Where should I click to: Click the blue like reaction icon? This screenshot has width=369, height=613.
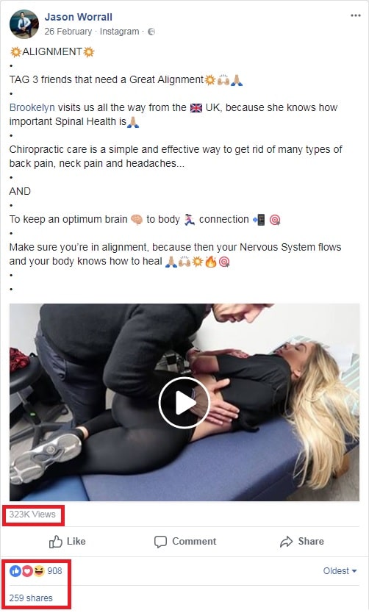(x=15, y=571)
